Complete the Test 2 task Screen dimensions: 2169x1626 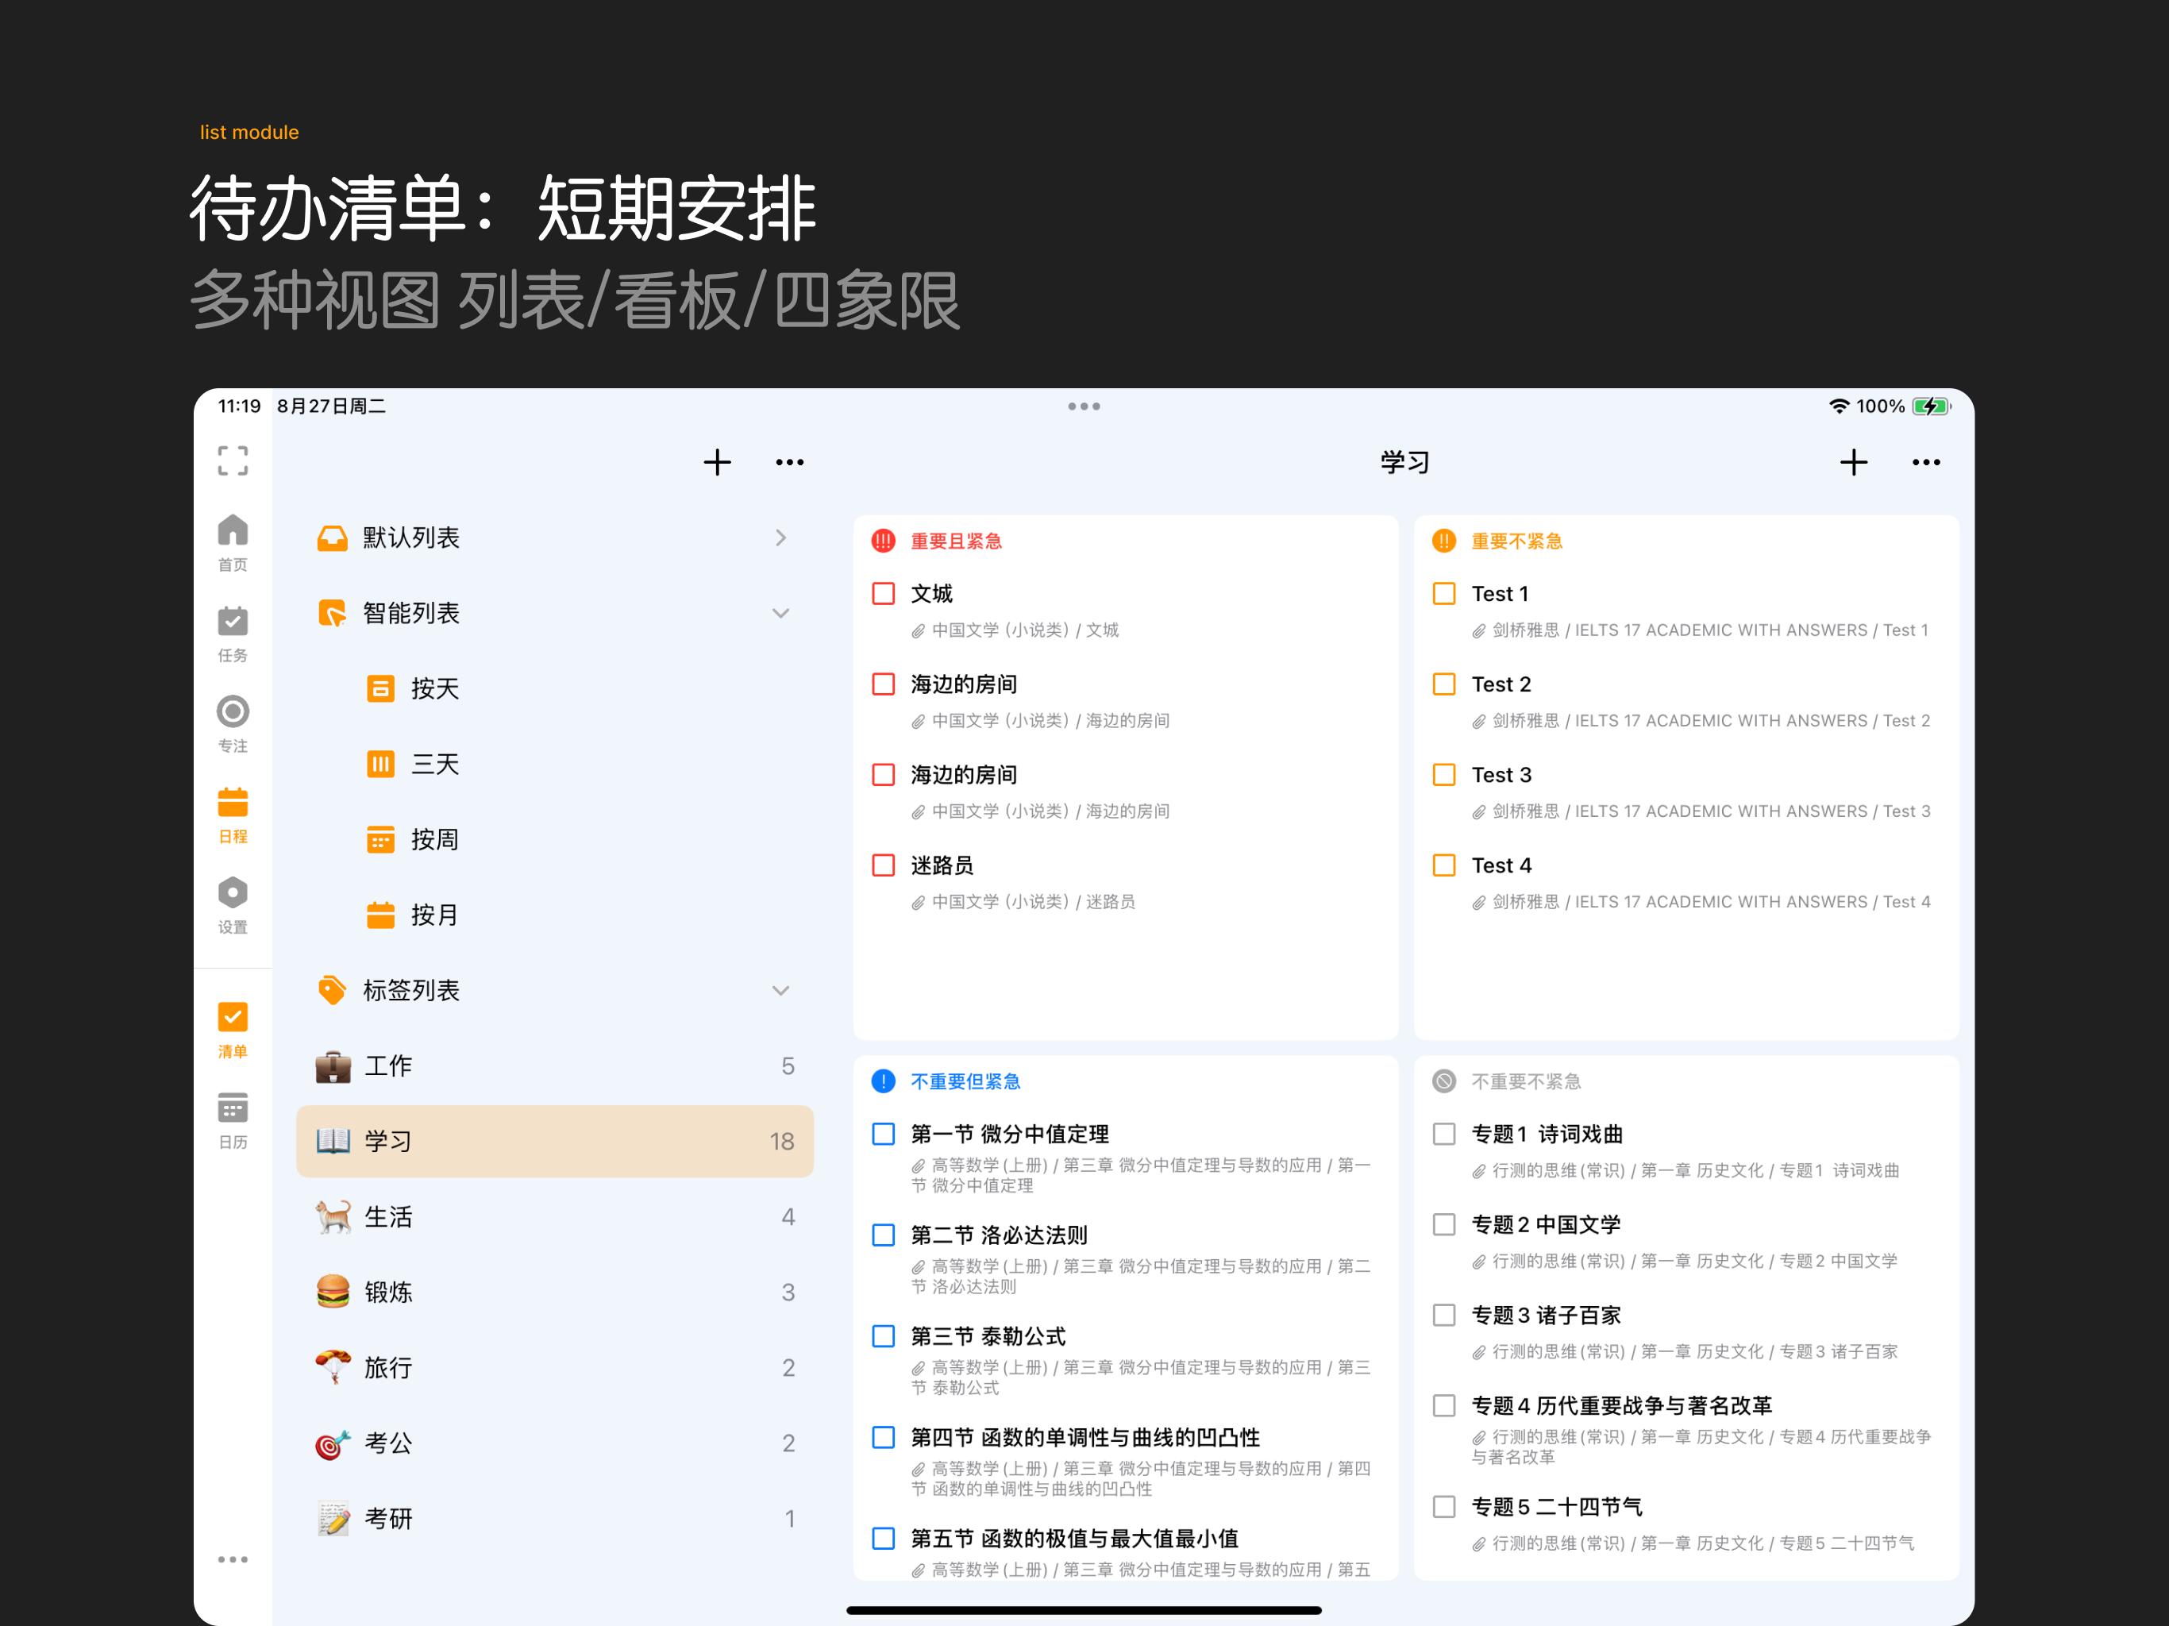tap(1444, 684)
